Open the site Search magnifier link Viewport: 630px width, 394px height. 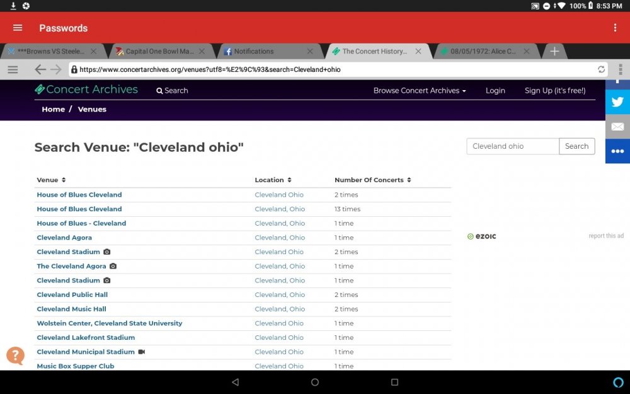[172, 91]
